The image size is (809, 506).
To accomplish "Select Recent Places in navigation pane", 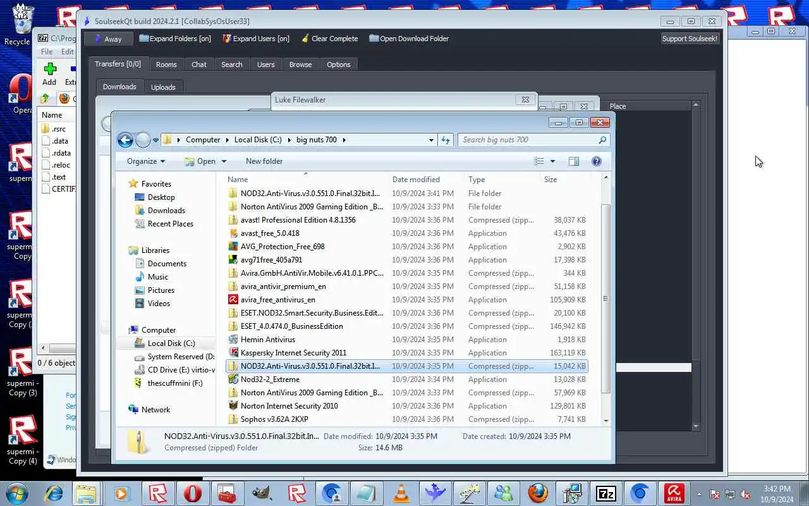I will [171, 224].
